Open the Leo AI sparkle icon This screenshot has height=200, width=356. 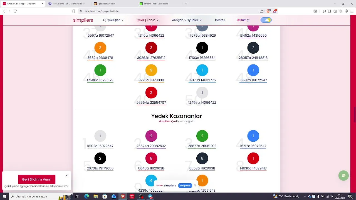click(341, 11)
